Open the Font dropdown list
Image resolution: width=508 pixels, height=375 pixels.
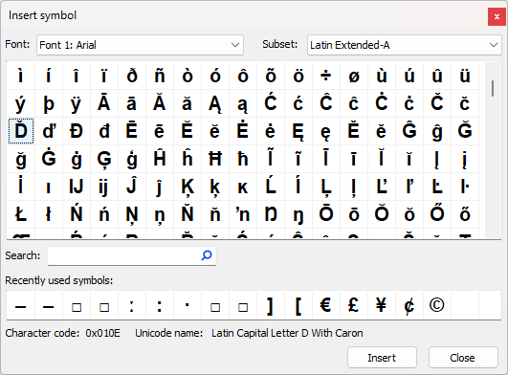140,45
